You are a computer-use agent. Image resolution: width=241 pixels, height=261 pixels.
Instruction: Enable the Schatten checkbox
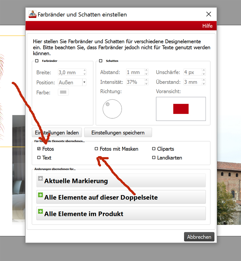click(x=101, y=61)
